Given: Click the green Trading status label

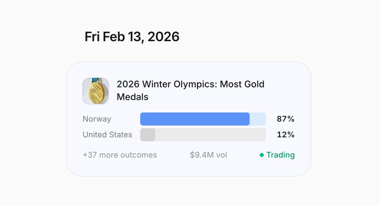Looking at the screenshot, I should point(280,155).
